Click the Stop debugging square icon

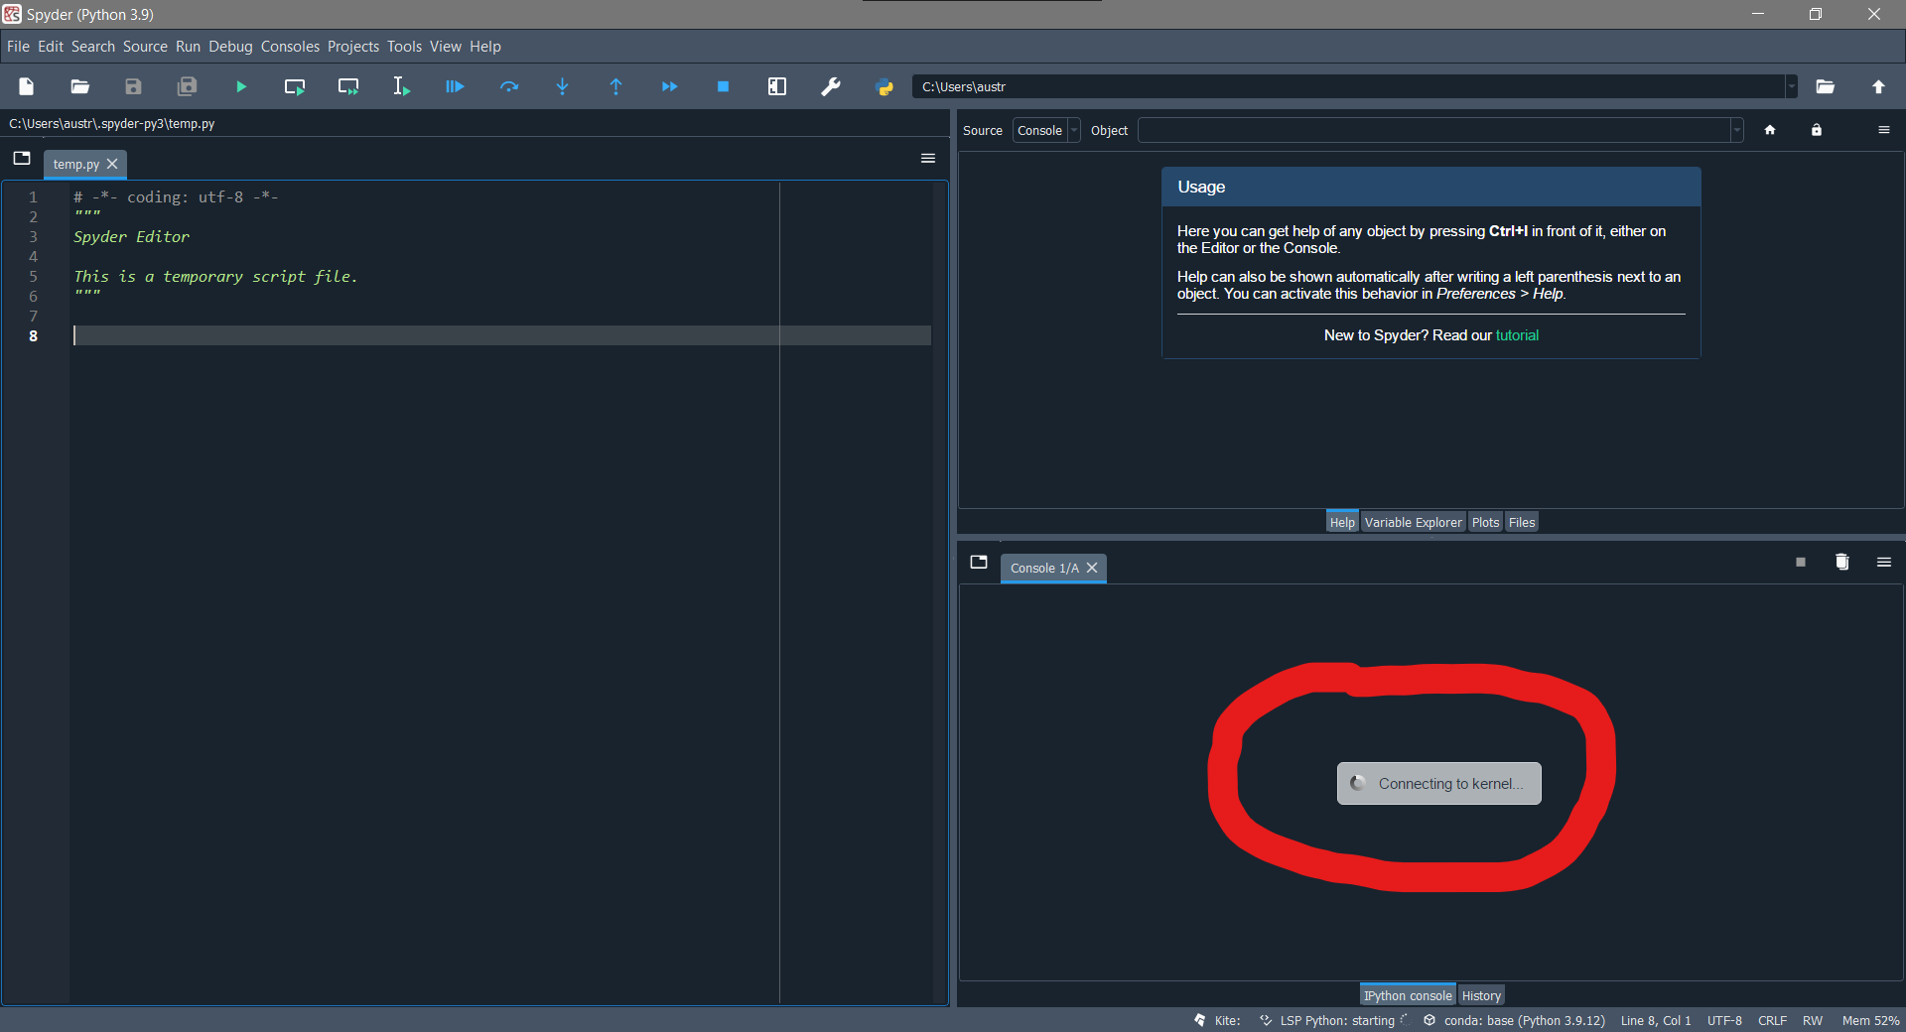tap(723, 87)
